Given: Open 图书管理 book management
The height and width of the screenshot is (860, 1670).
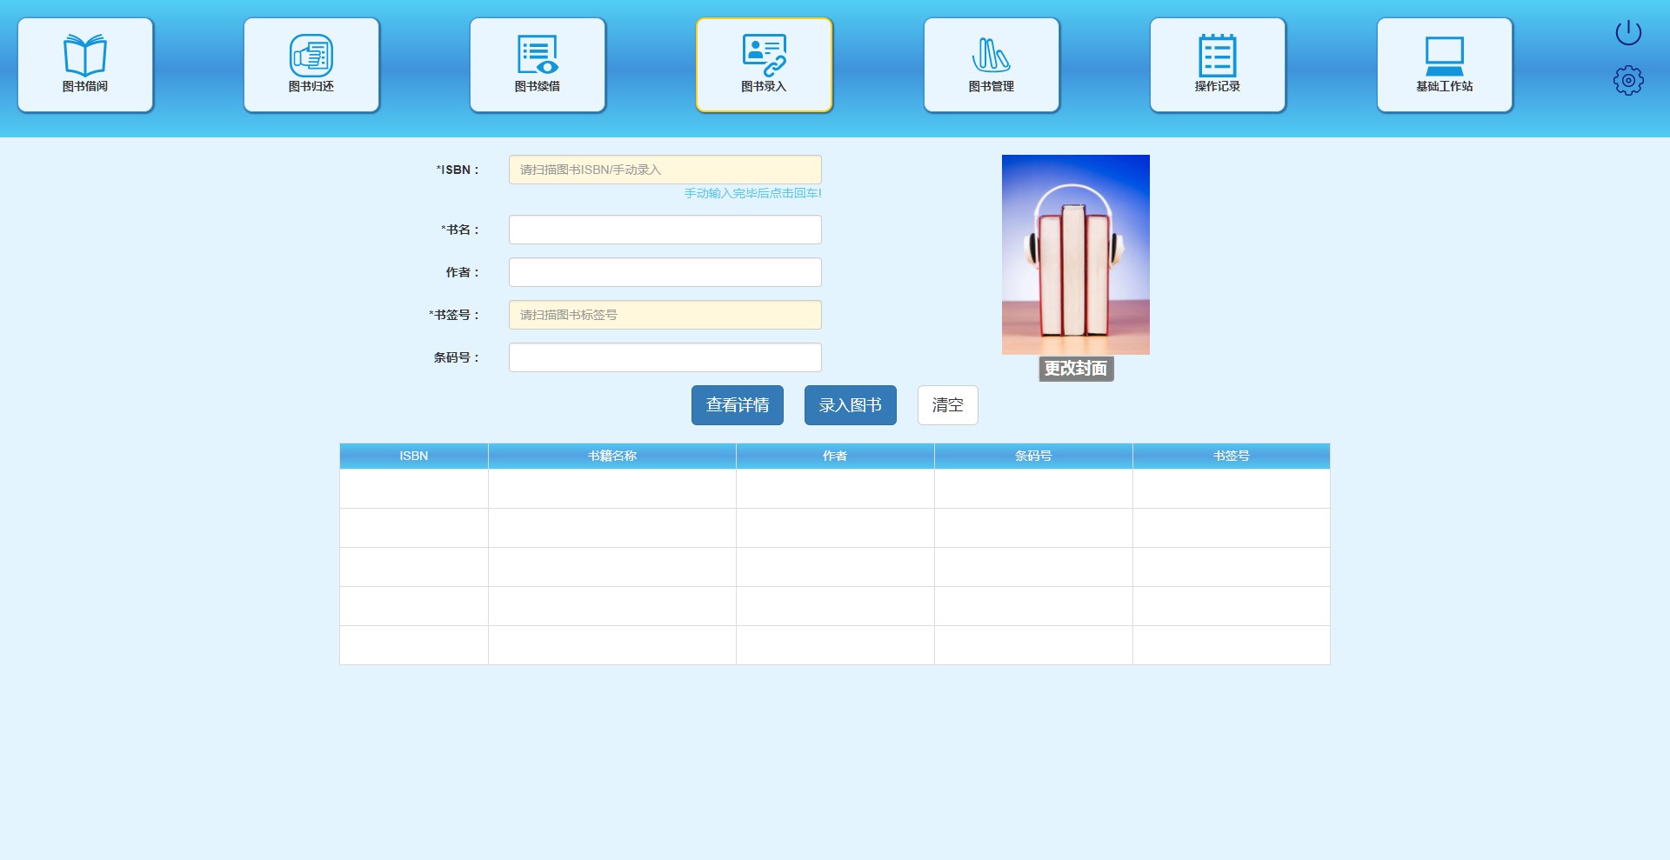Looking at the screenshot, I should coord(992,65).
